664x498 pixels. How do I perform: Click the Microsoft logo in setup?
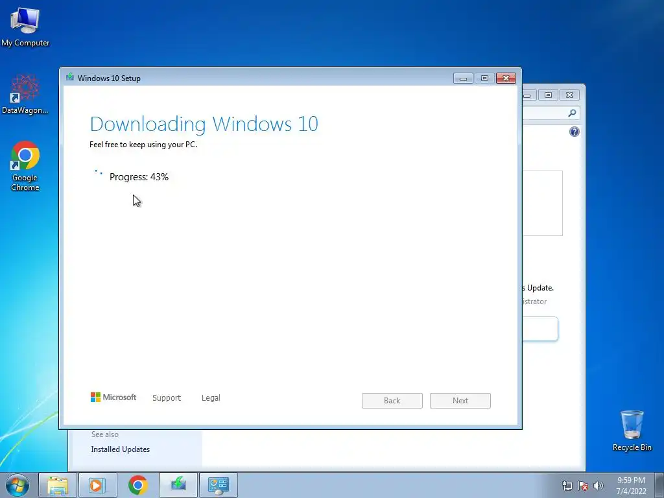coord(113,397)
